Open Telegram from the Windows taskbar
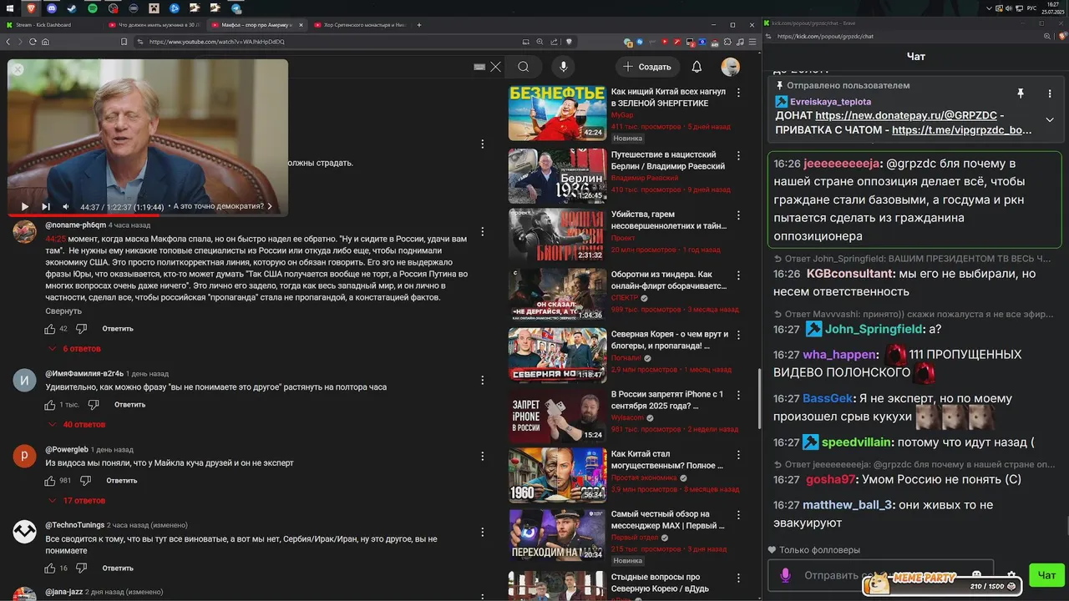 (x=236, y=8)
